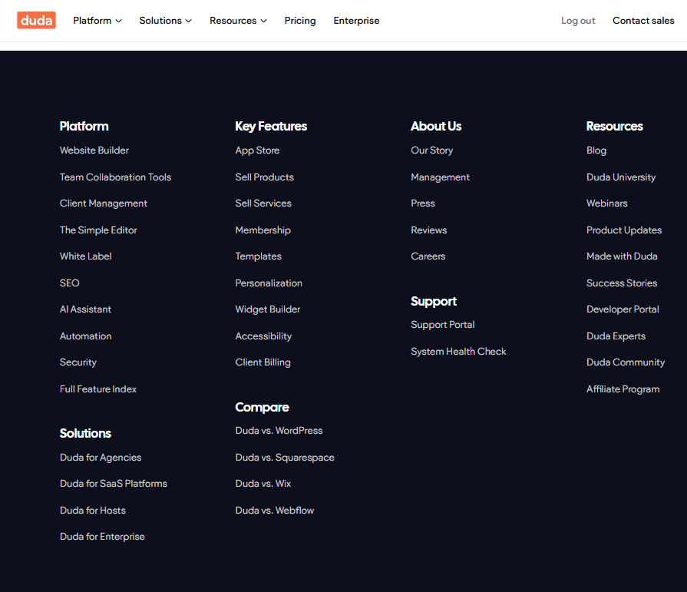Screen dimensions: 687x592
Task: View Product Updates
Action: (624, 230)
